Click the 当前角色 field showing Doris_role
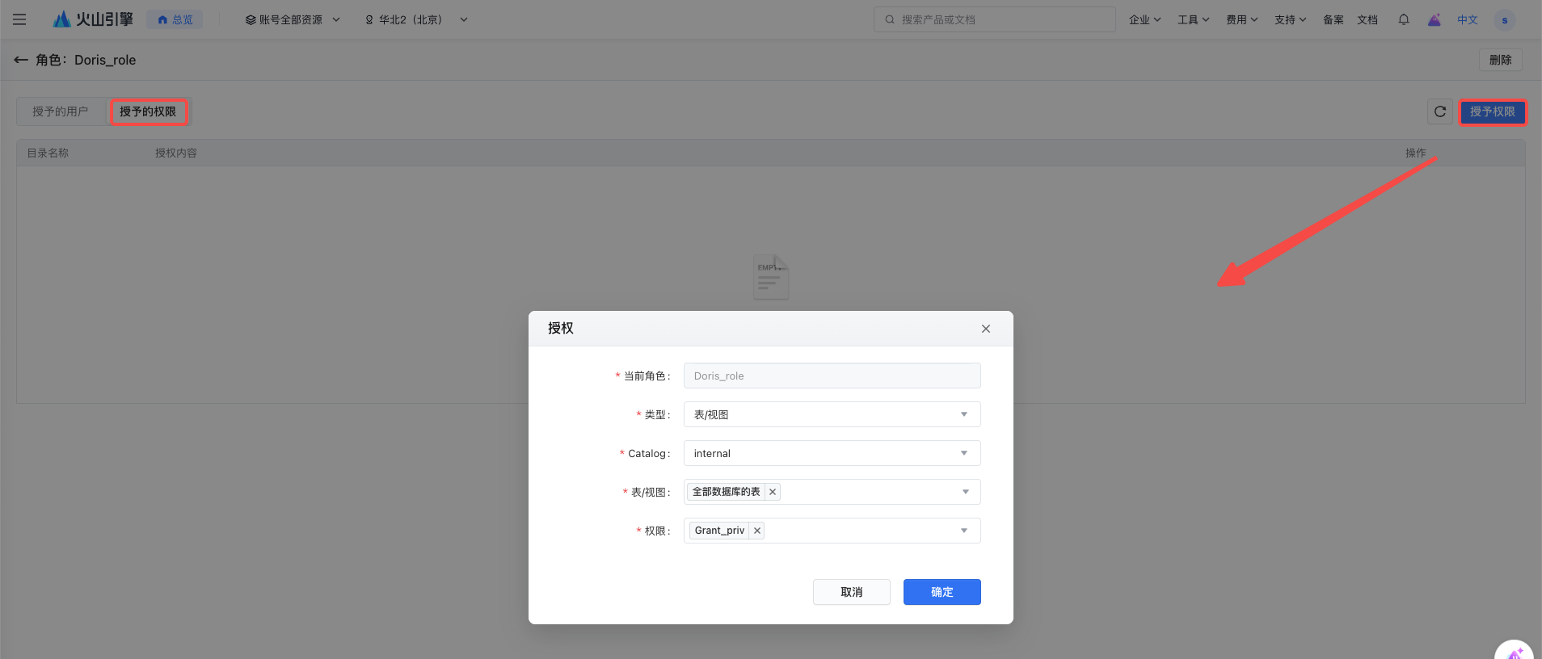Screen dimensions: 1542x659 click(x=832, y=376)
